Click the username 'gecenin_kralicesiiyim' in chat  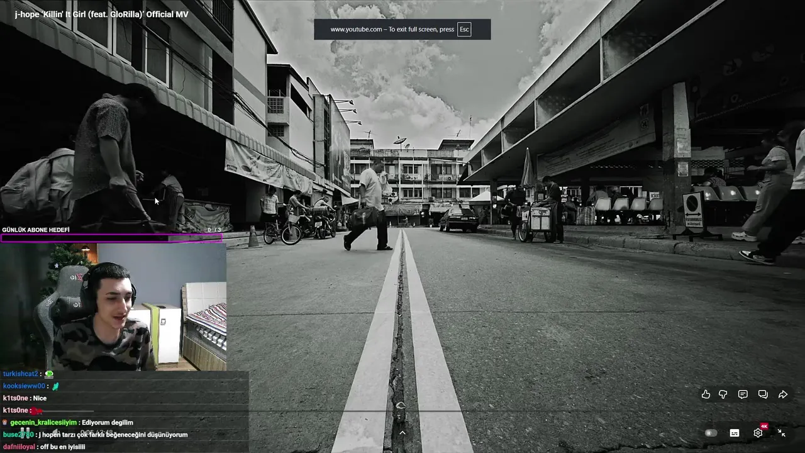pyautogui.click(x=43, y=423)
